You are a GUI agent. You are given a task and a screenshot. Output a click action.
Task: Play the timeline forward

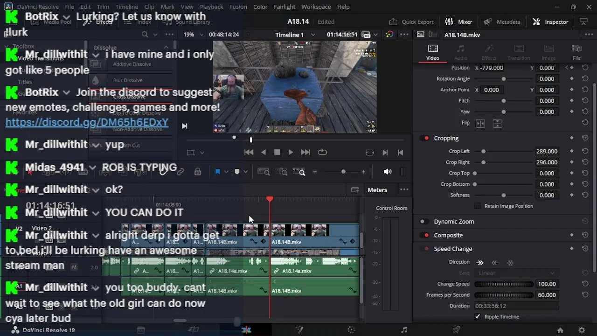[291, 152]
